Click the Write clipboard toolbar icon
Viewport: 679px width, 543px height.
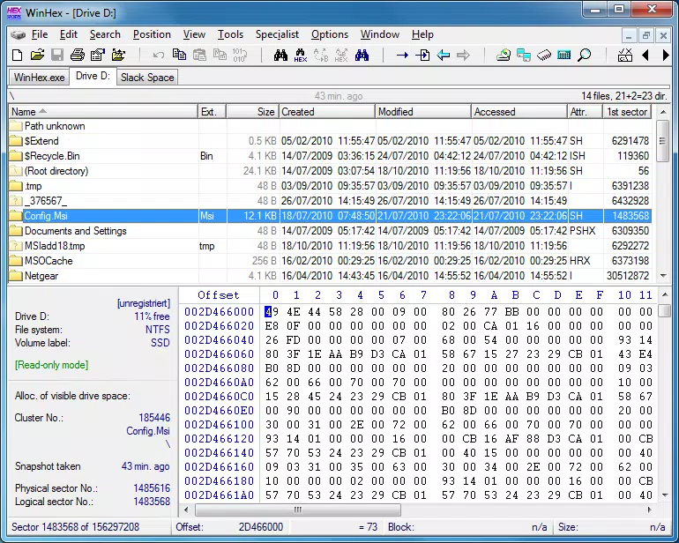click(x=220, y=55)
